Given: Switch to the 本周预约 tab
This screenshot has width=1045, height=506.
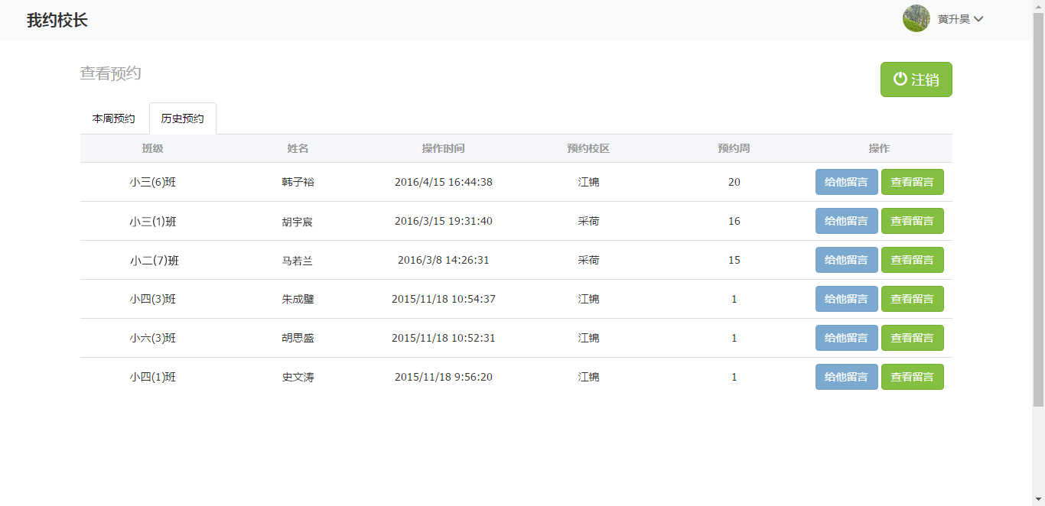Looking at the screenshot, I should (114, 118).
